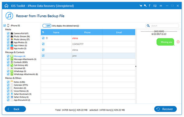
Task: Select Calendar (3775) label
Action: click(21, 85)
